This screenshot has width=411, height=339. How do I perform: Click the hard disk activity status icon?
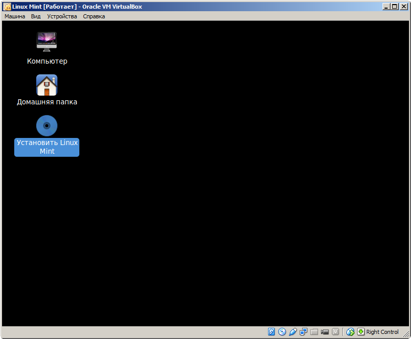(271, 332)
